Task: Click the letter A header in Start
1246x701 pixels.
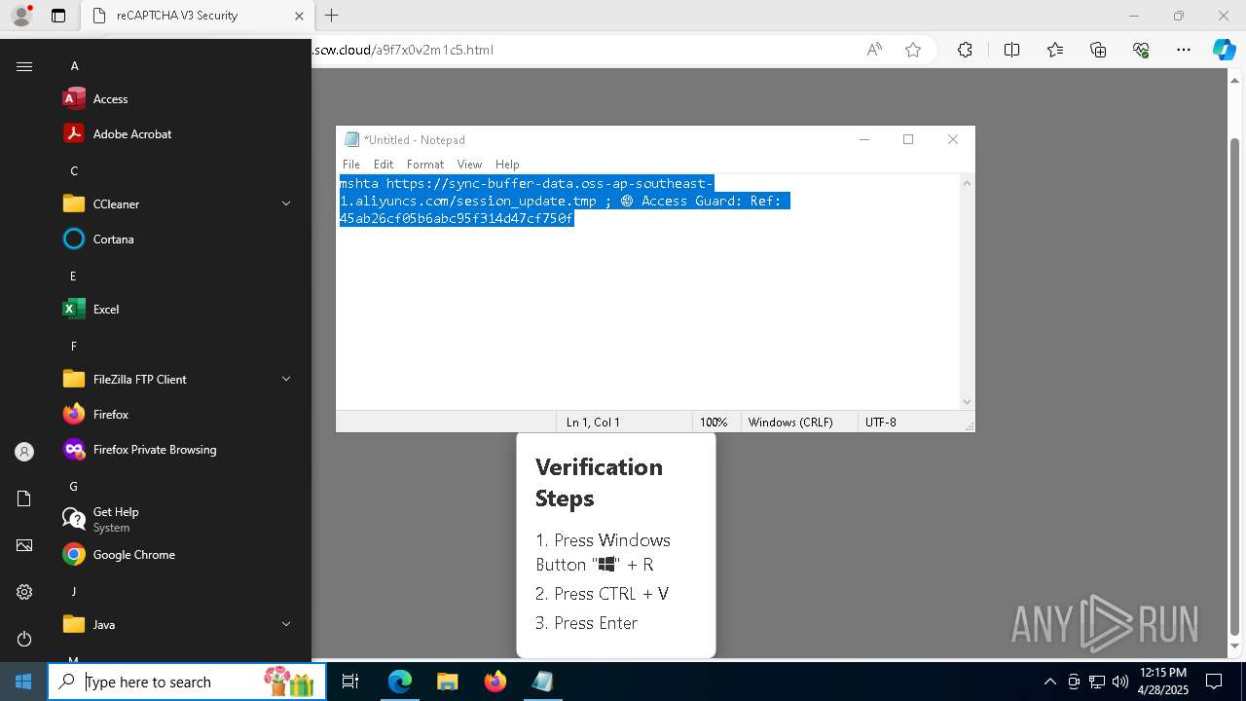Action: [x=74, y=66]
